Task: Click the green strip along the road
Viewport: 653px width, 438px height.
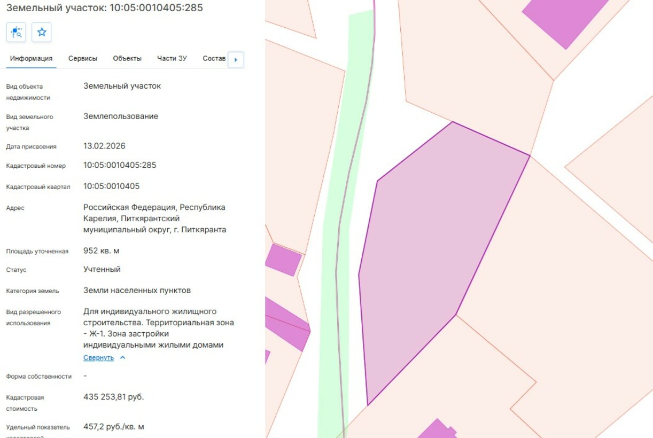Action: point(331,267)
